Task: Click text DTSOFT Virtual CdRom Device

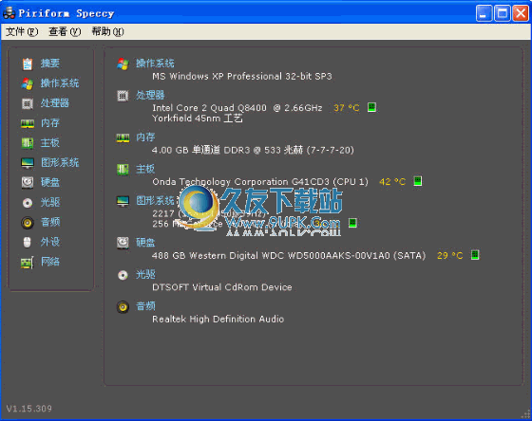Action: 222,287
